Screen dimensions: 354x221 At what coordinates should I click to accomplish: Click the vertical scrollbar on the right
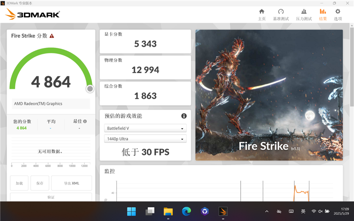coord(352,67)
